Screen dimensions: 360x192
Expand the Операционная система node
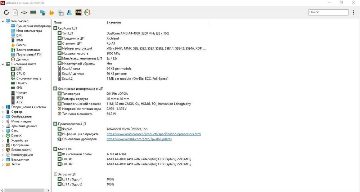[x=3, y=107]
